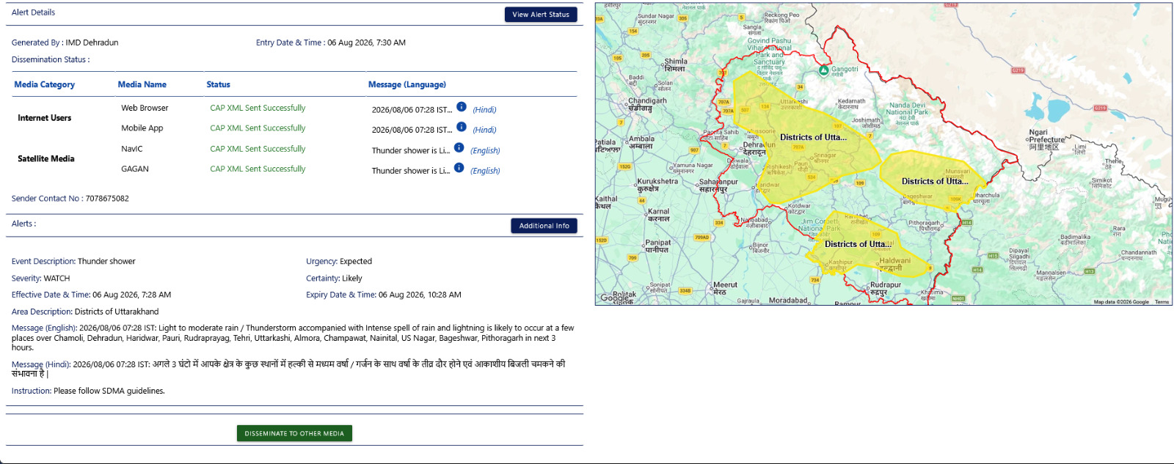Open the English link in NavIC row

[x=485, y=150]
